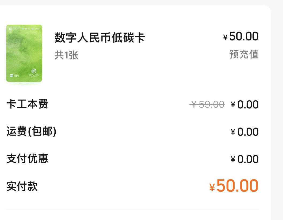Click the Bank of China logo on card
This screenshot has height=220, width=283.
14,29
